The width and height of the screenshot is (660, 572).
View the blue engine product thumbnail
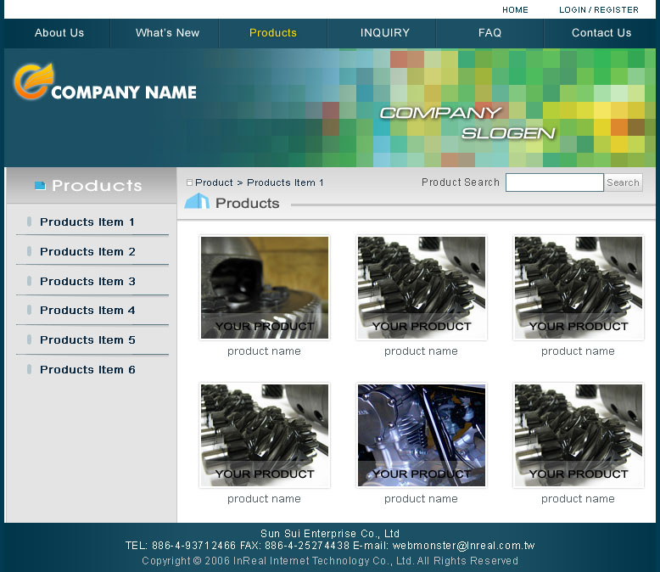[421, 435]
